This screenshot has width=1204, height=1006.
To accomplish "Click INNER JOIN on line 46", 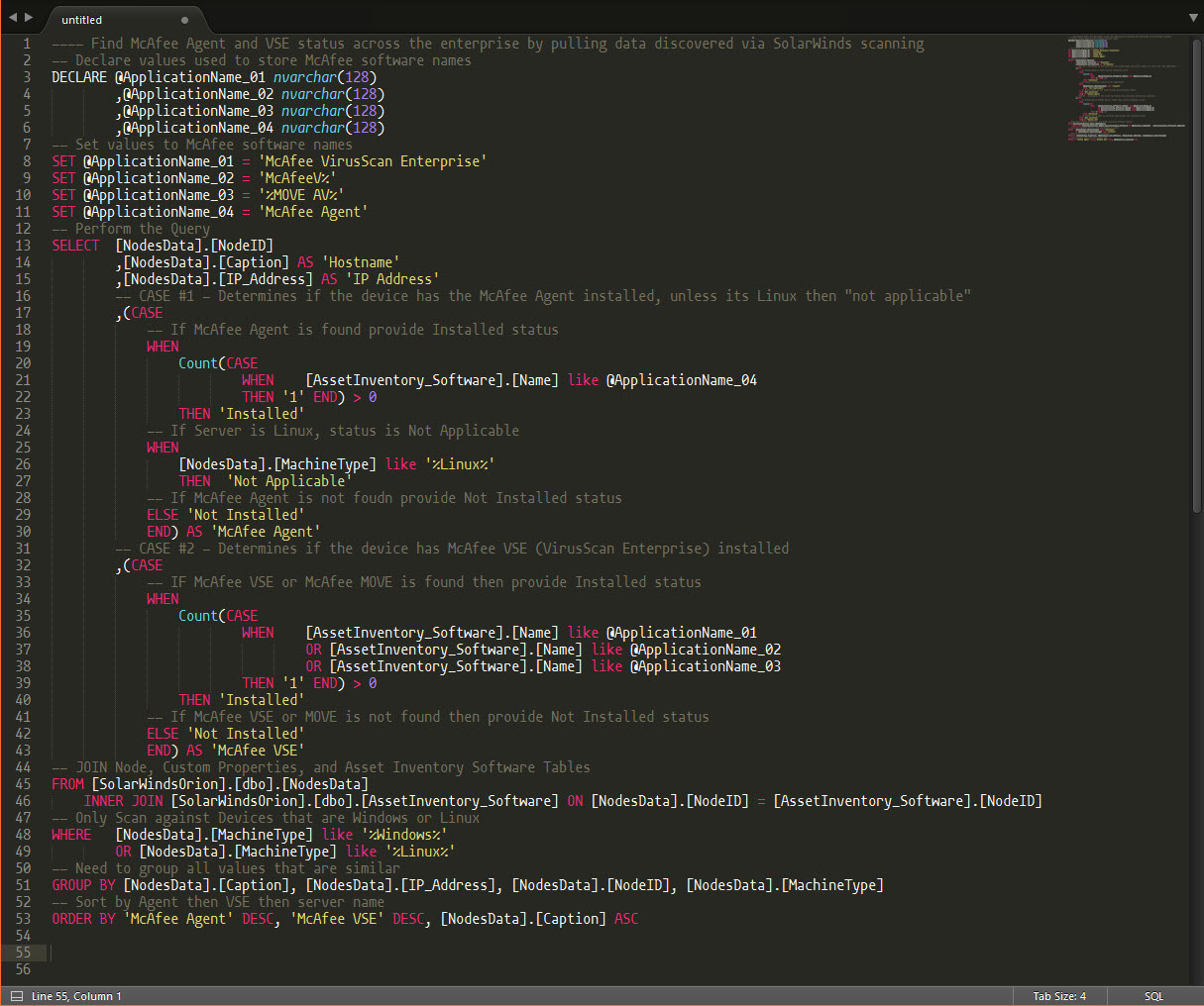I will 123,801.
